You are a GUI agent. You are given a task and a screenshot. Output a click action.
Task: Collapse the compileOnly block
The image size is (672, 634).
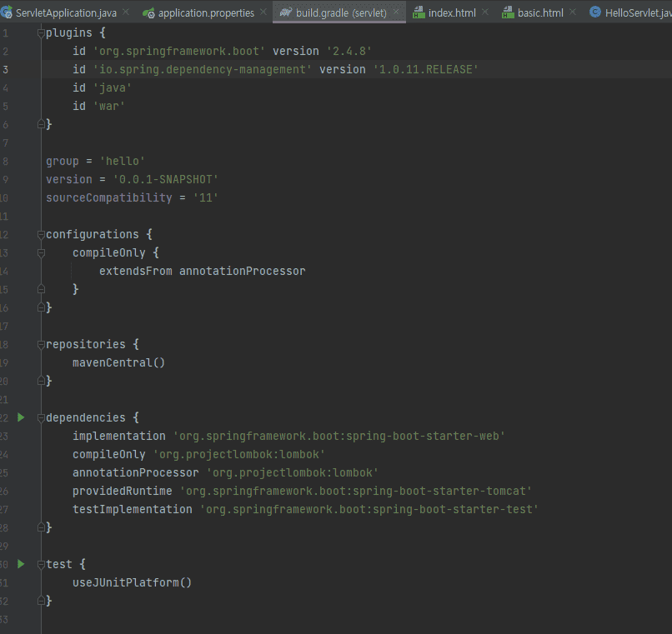click(x=41, y=252)
